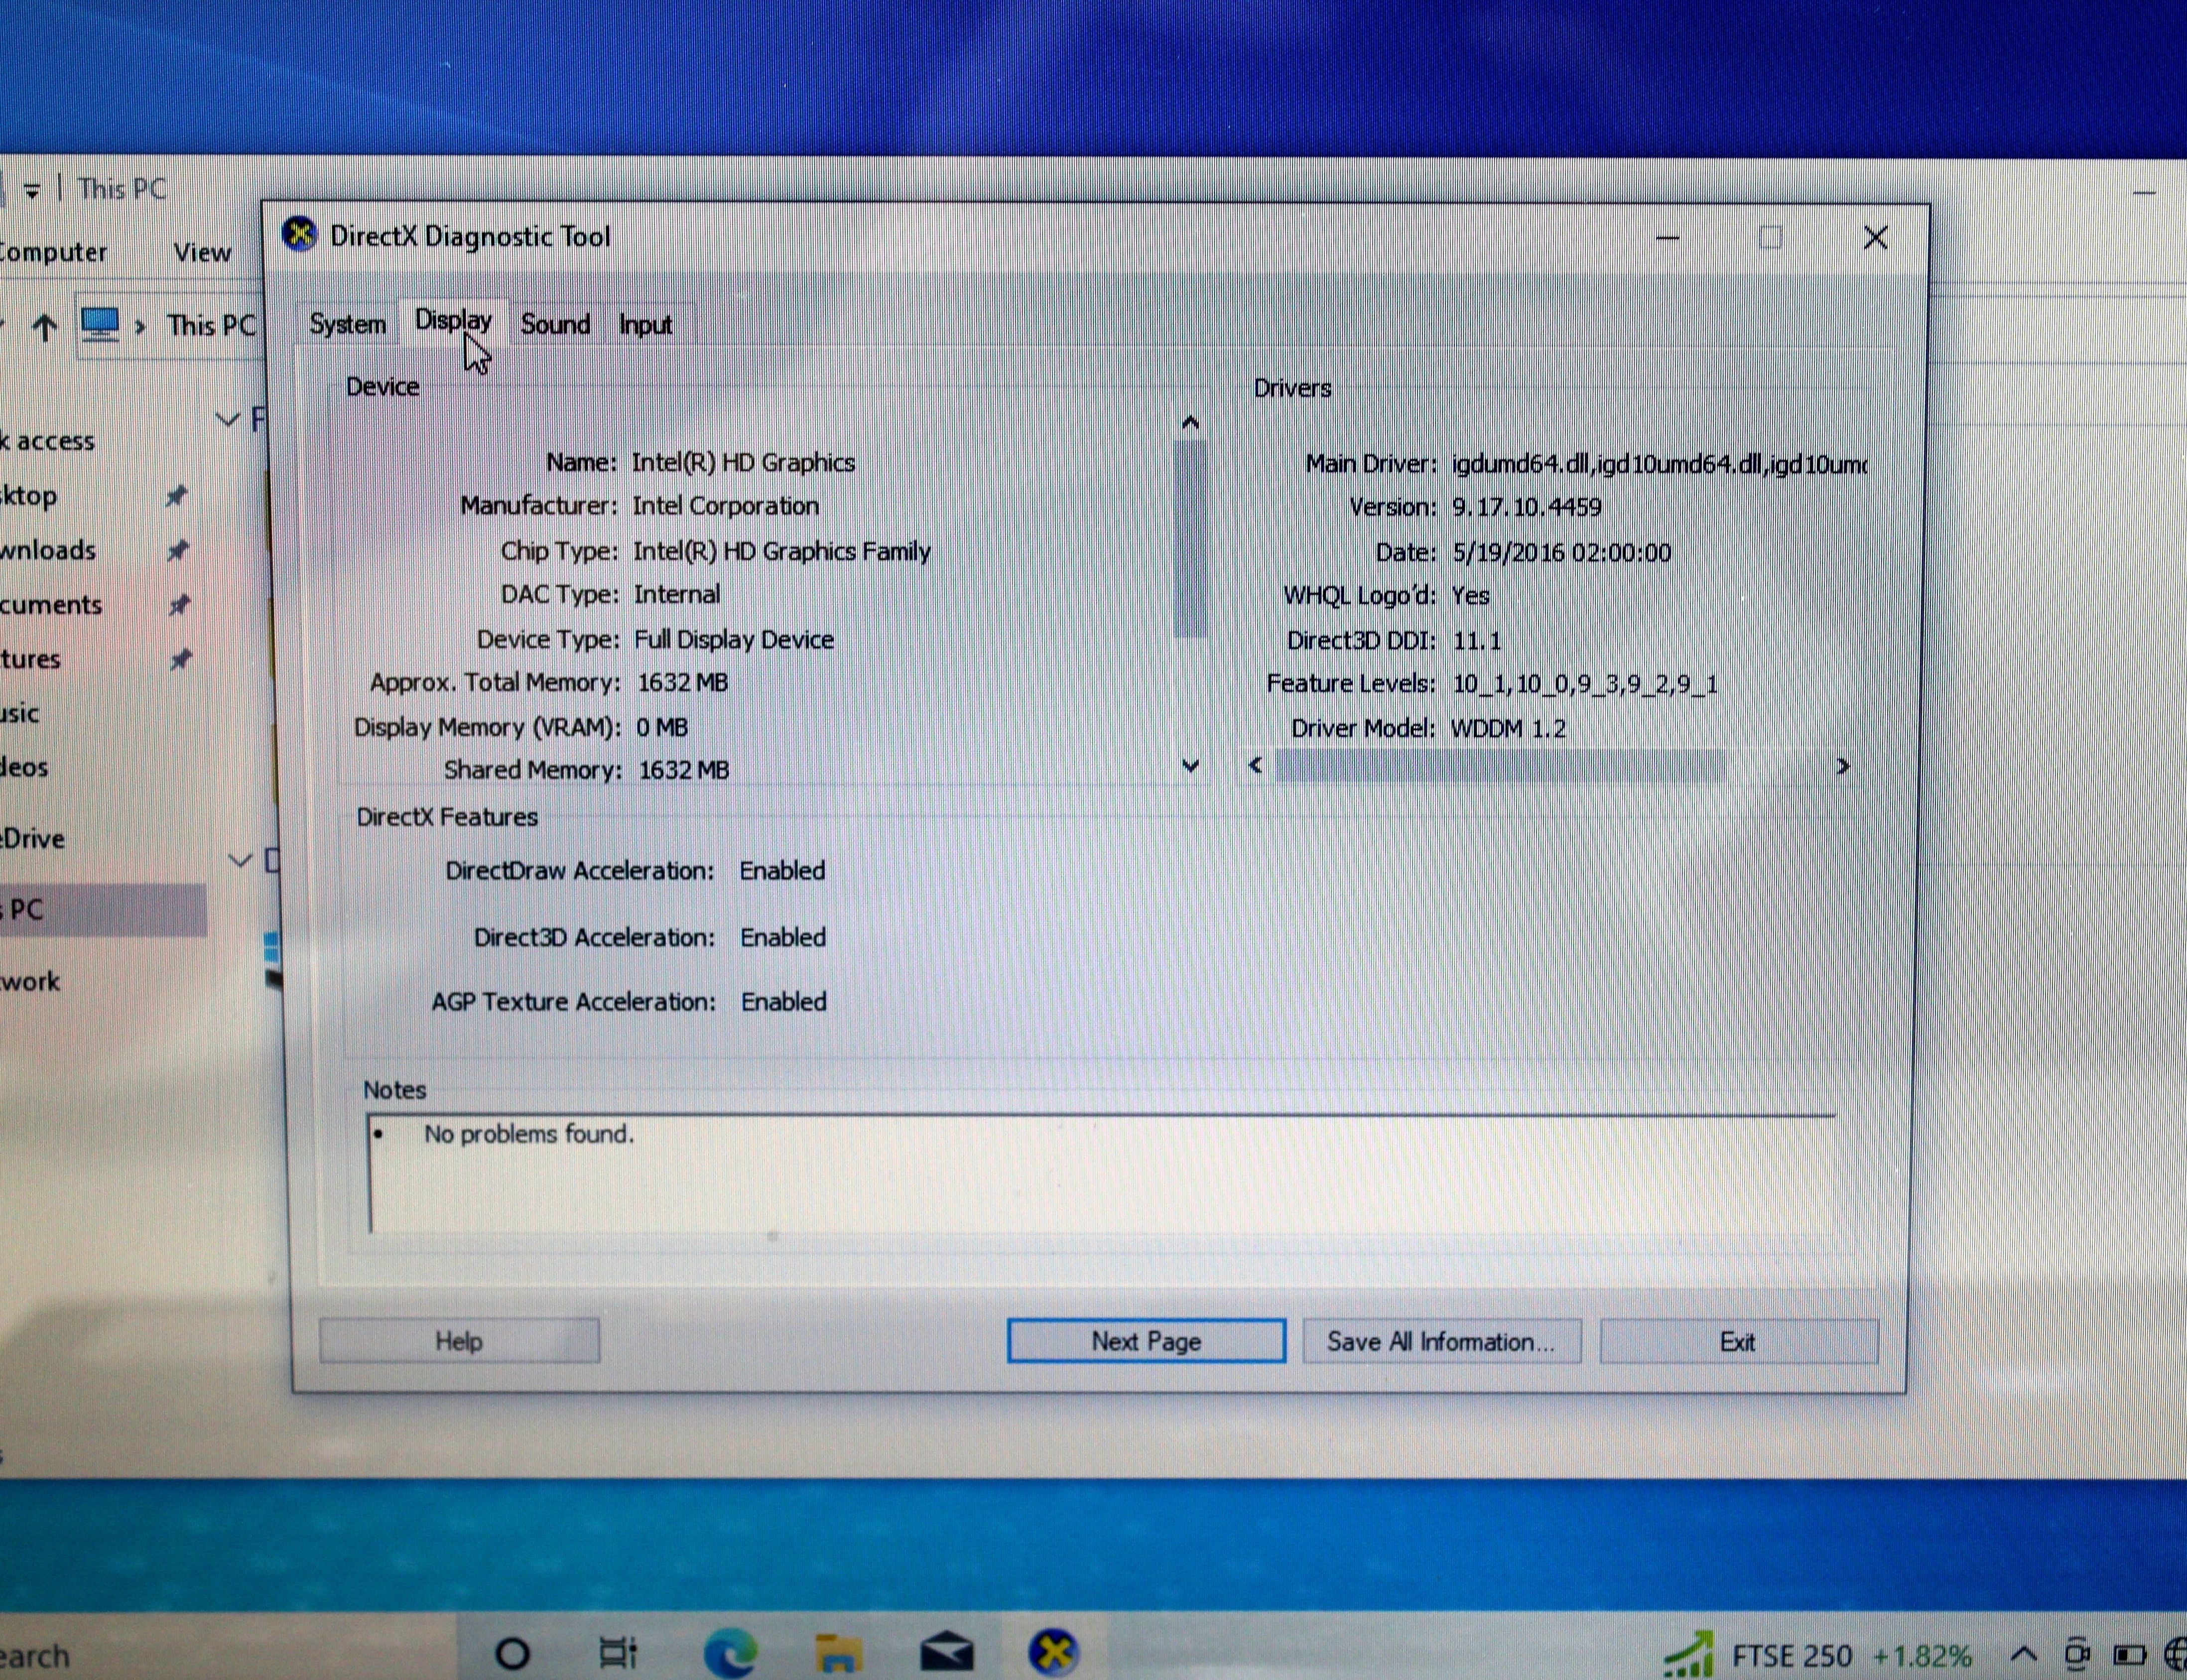Click Save All Information button

1441,1341
